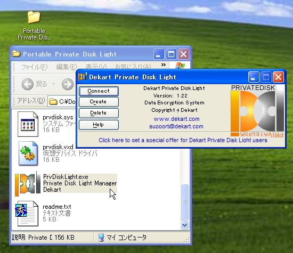
Task: Minimize the Portable Private Disk Light window
Action: 159,54
